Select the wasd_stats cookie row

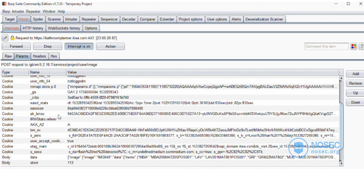(x=170, y=103)
